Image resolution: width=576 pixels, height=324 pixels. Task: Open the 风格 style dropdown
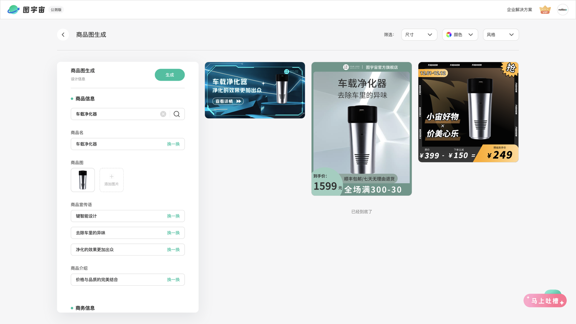[501, 35]
